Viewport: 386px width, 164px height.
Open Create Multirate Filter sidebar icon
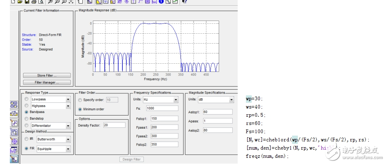point(14,104)
